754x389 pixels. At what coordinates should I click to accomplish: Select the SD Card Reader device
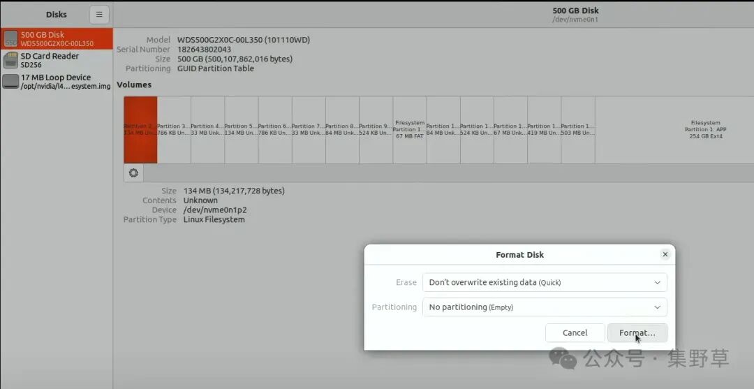coord(57,60)
